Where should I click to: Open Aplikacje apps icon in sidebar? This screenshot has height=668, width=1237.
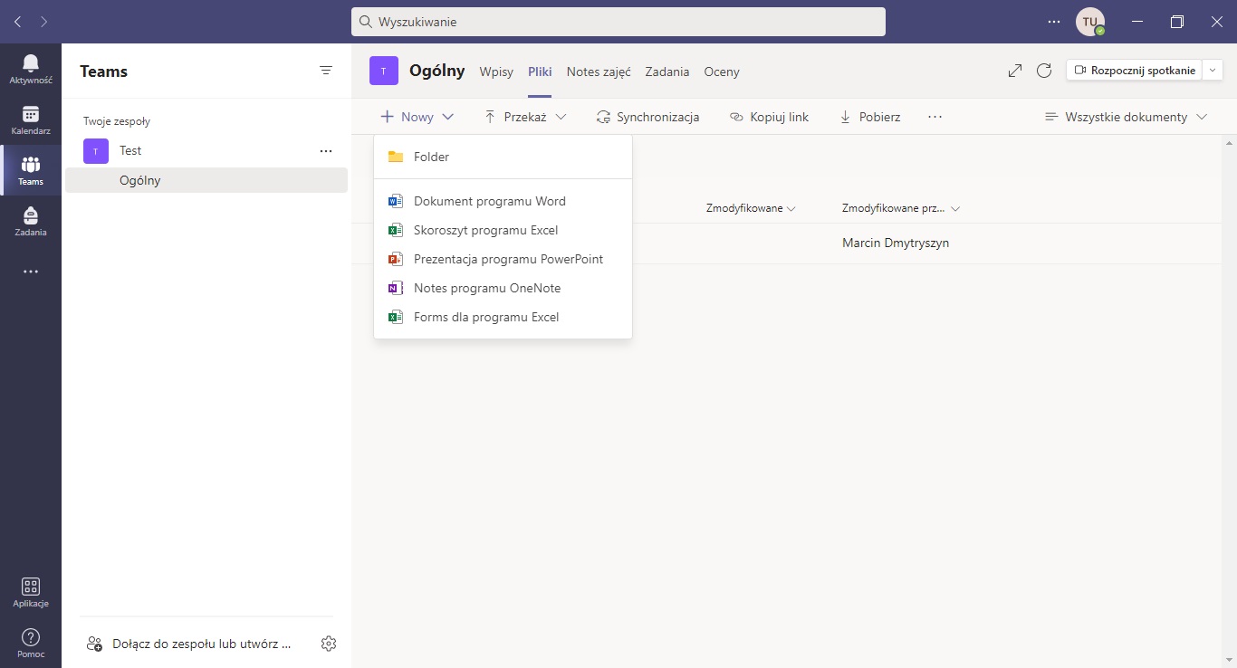[31, 592]
